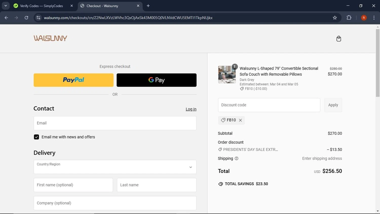The width and height of the screenshot is (380, 214).
Task: Click the struck-through $280.00 price
Action: click(x=336, y=68)
